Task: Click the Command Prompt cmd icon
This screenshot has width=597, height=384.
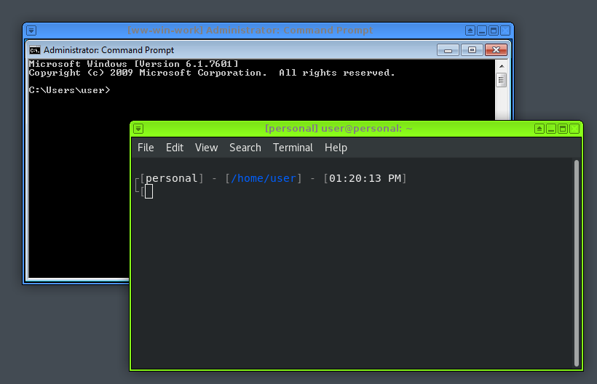Action: (x=34, y=50)
